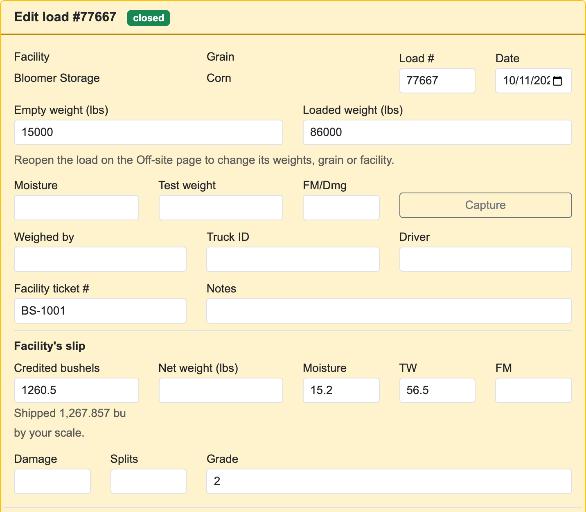Click the Splits input field
This screenshot has height=512, width=586.
click(x=149, y=481)
